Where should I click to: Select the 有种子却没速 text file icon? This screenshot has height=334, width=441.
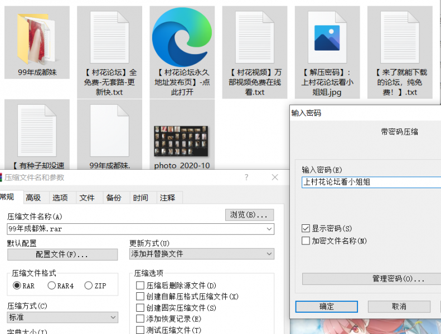click(37, 132)
